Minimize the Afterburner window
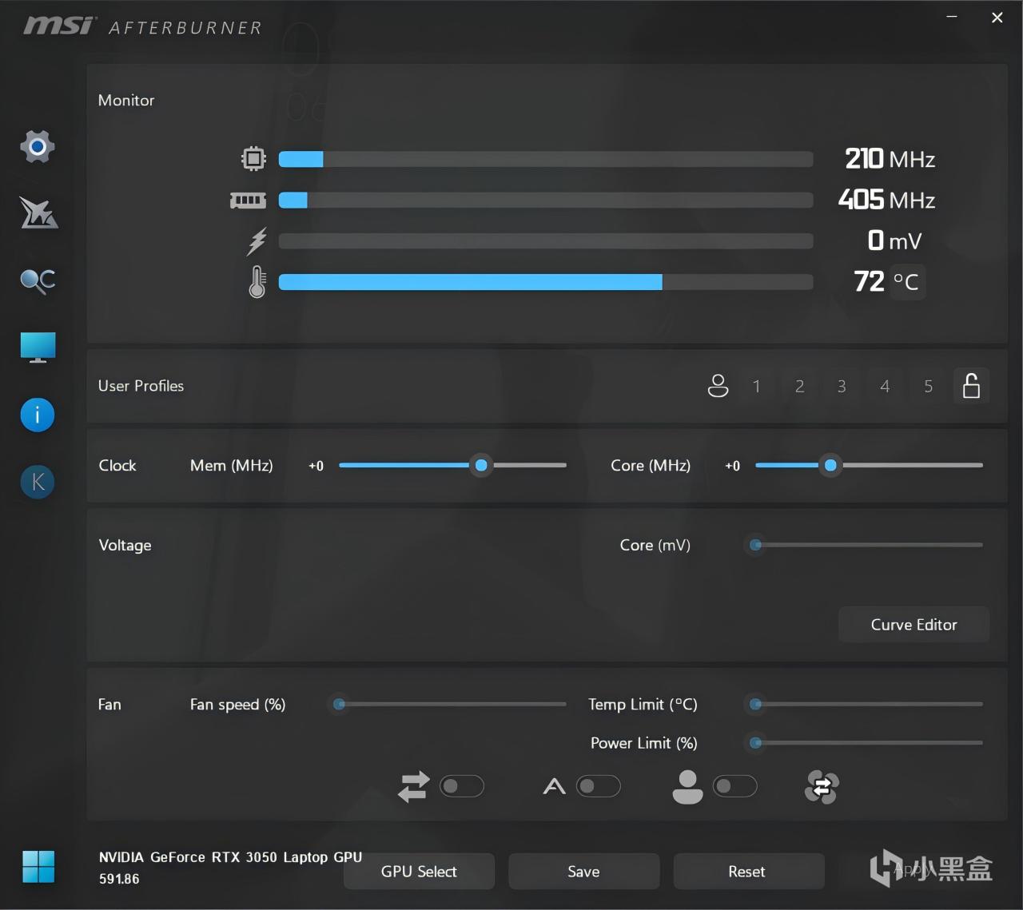The image size is (1023, 910). tap(952, 18)
